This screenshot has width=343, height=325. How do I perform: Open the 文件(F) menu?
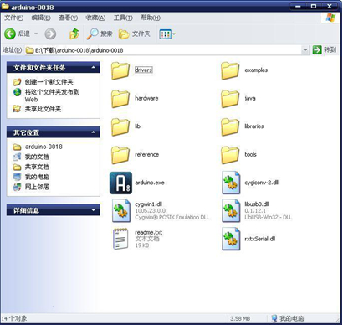[x=13, y=18]
